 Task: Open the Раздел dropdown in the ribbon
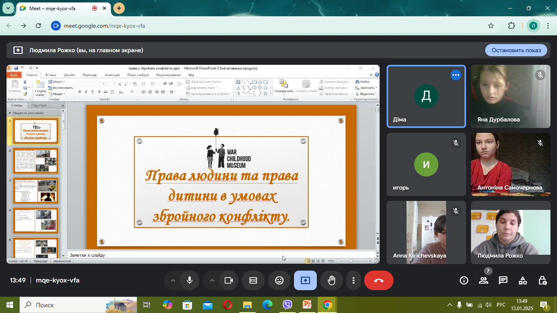click(56, 94)
